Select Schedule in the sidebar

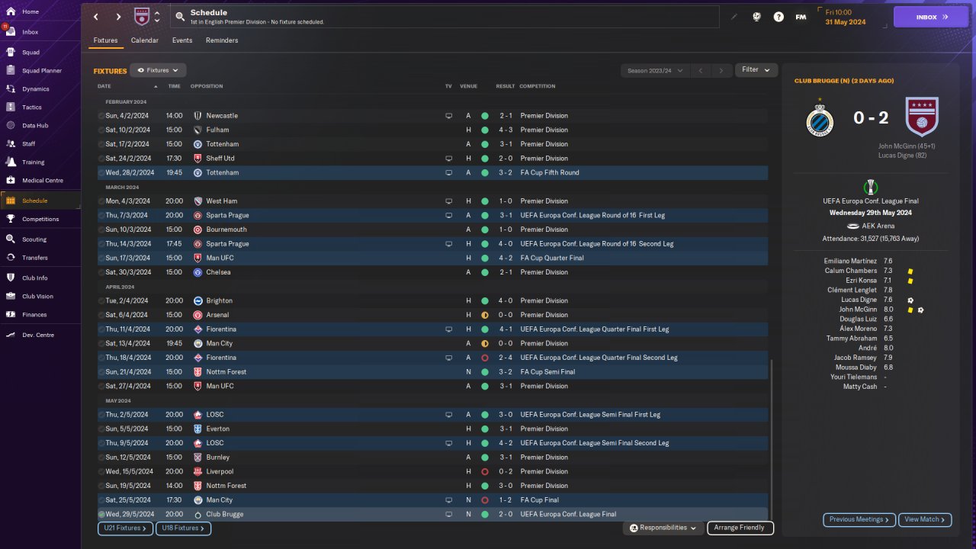(40, 201)
